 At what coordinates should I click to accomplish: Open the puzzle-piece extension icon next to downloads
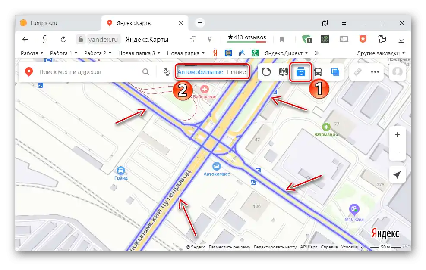(x=382, y=40)
